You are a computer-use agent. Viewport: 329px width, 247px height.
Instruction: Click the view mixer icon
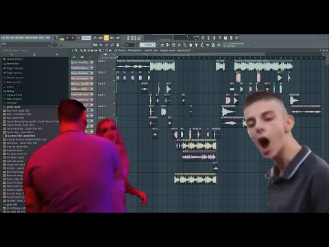click(180, 45)
